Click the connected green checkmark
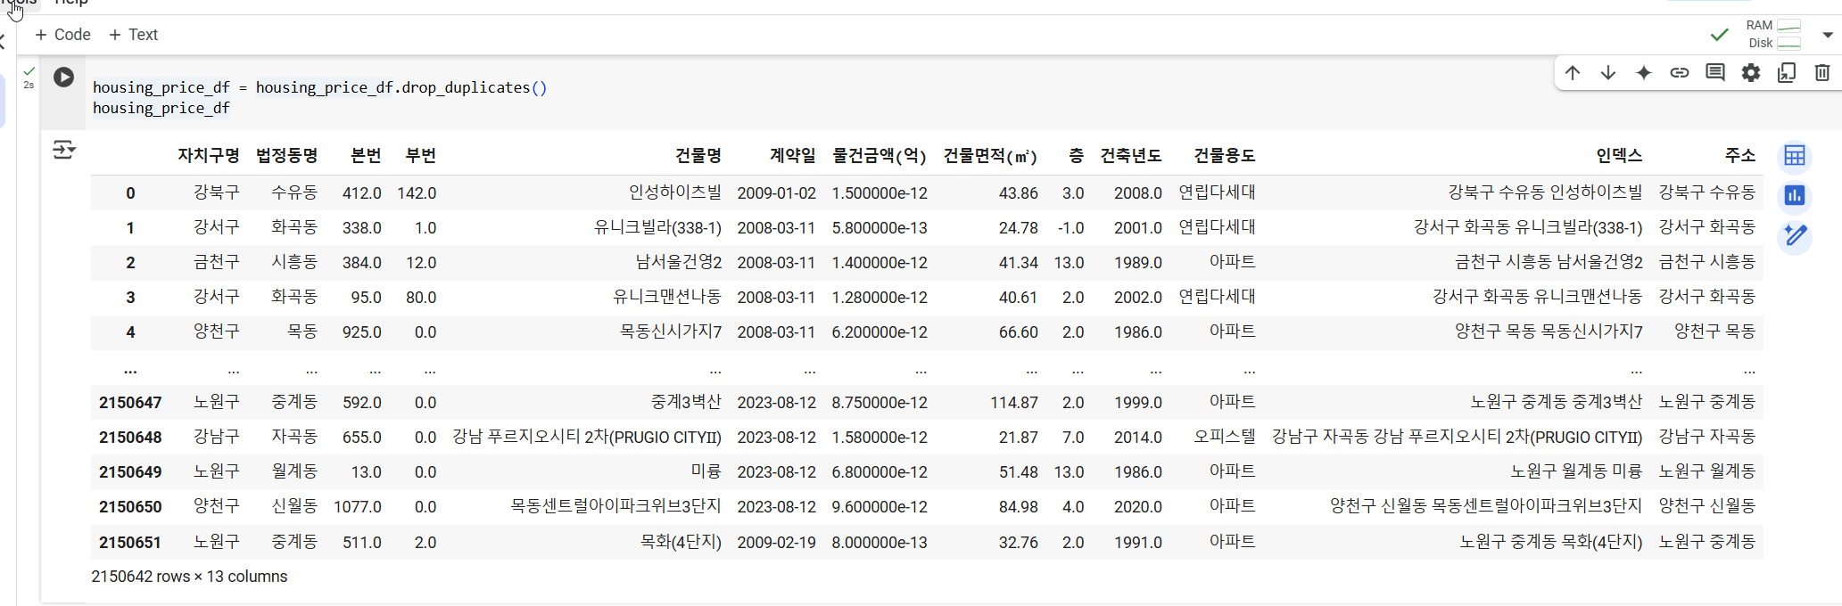The height and width of the screenshot is (606, 1842). tap(1719, 35)
